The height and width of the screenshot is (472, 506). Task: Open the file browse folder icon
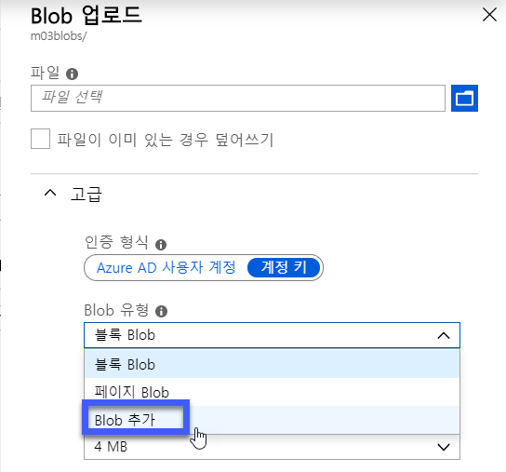tap(464, 98)
